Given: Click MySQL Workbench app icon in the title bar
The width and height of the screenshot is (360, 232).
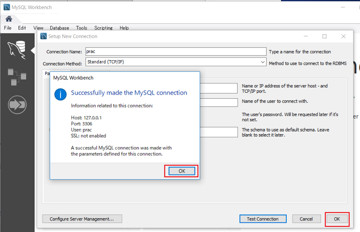Looking at the screenshot, I should tap(6, 7).
